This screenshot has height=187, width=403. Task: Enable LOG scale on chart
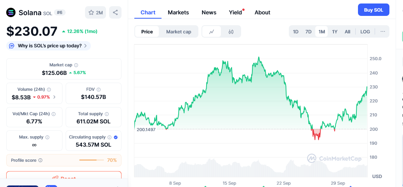[x=365, y=32]
